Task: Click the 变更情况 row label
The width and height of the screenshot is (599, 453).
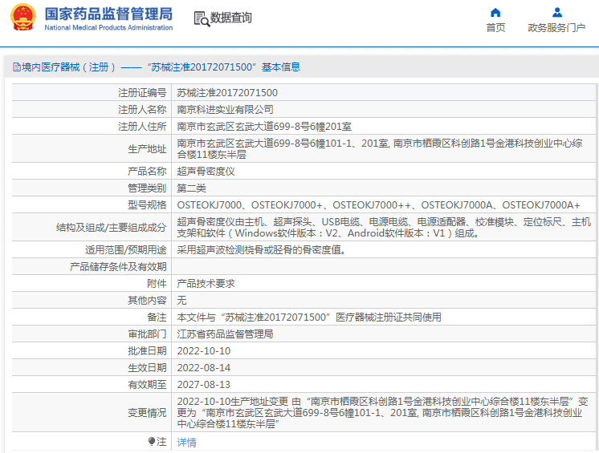Action: [x=147, y=413]
